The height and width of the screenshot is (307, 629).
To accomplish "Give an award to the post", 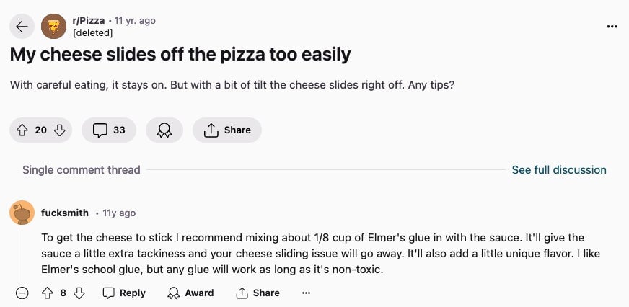I will click(164, 130).
